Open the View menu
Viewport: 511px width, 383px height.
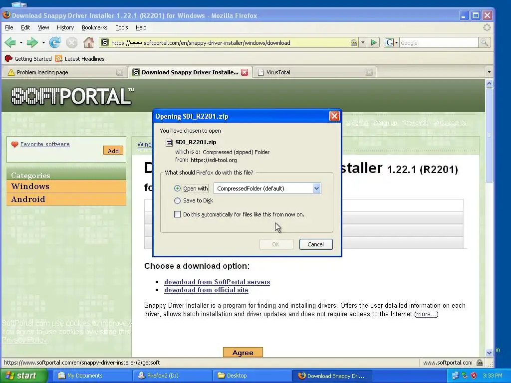pyautogui.click(x=43, y=27)
